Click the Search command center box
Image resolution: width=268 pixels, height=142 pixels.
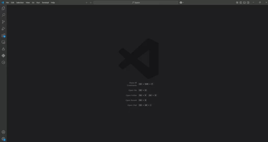coord(136,3)
